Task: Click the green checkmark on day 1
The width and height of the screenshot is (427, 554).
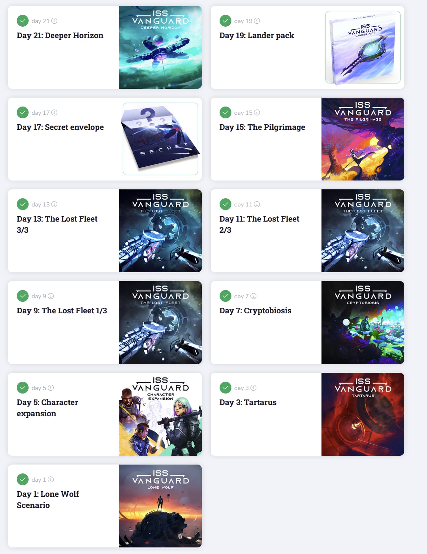Action: click(23, 479)
